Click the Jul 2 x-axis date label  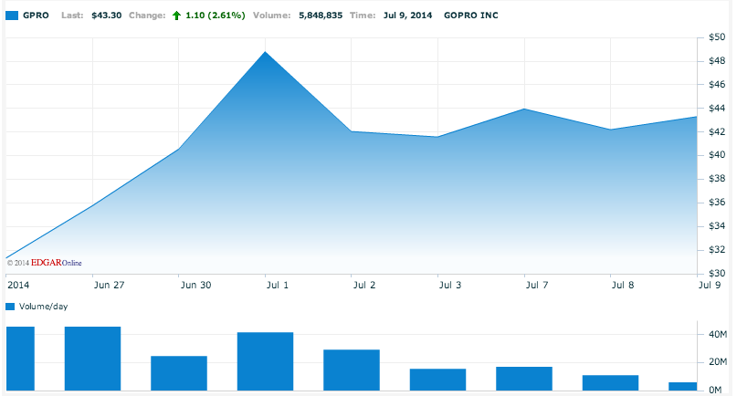[364, 286]
